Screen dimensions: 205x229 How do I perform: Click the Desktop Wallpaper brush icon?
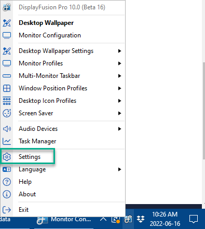[x=7, y=23]
